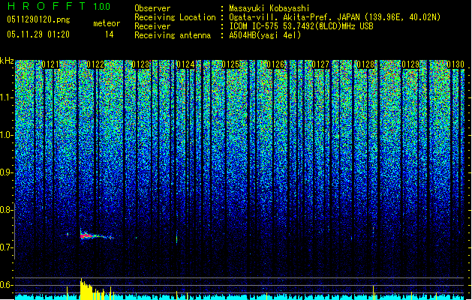Click the 1.0 frequency axis label
The width and height of the screenshot is (472, 300).
7,135
